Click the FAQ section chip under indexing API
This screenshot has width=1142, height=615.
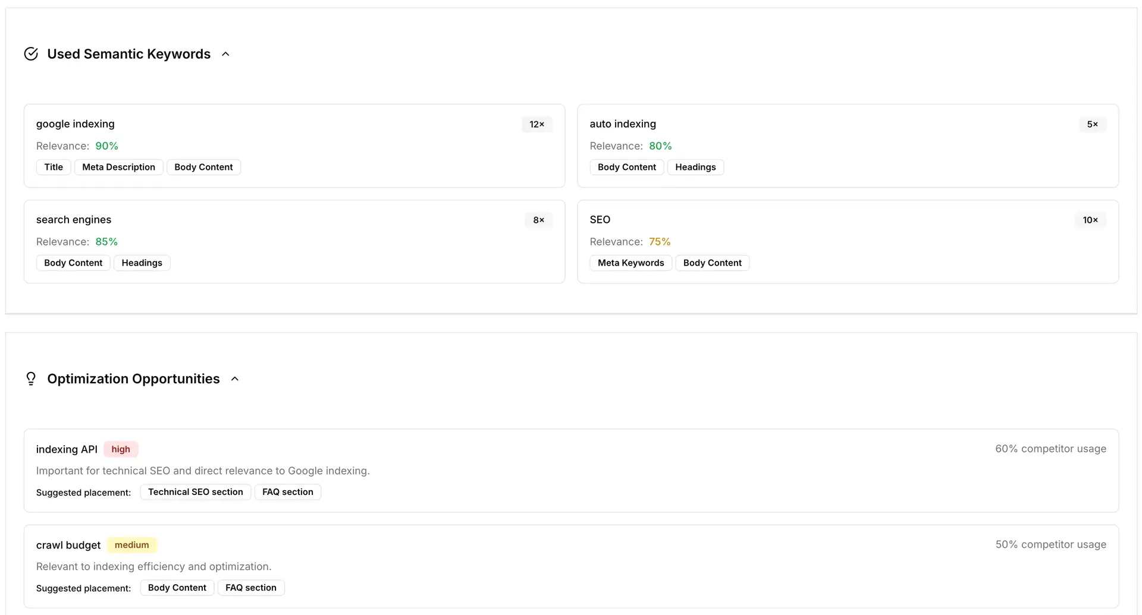tap(287, 491)
